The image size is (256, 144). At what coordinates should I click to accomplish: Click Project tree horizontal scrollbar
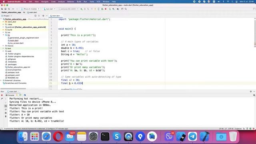point(13,89)
